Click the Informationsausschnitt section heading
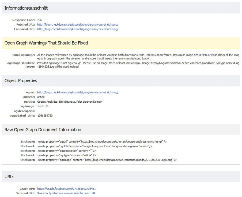Viewport: 242px width, 197px height. [26, 8]
